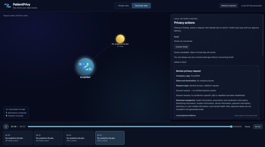Open the Network inspector
Image resolution: width=265 pixels, height=147 pixels.
(x=229, y=6)
